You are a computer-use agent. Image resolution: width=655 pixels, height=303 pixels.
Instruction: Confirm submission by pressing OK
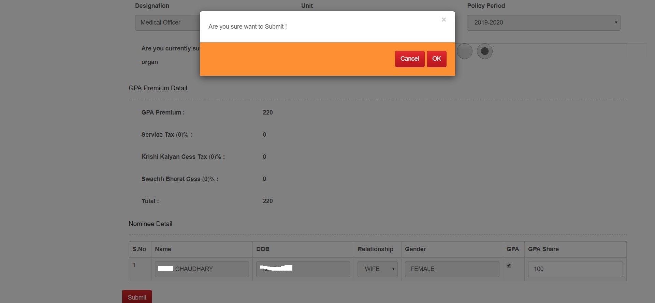(x=436, y=59)
